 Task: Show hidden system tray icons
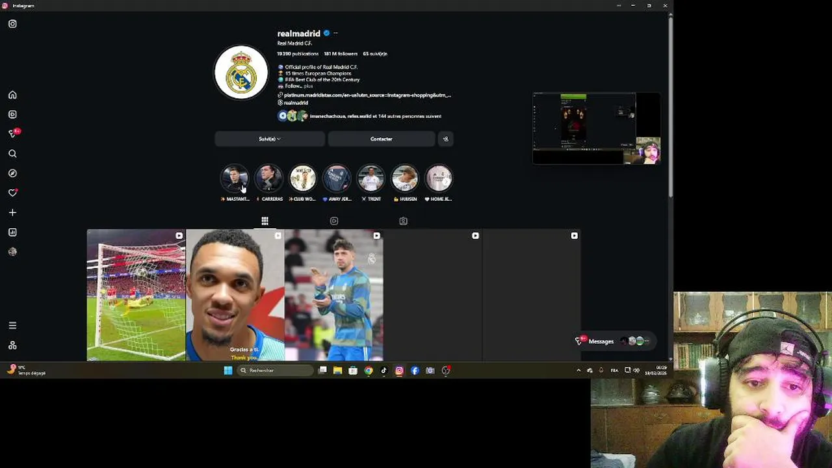(x=578, y=370)
